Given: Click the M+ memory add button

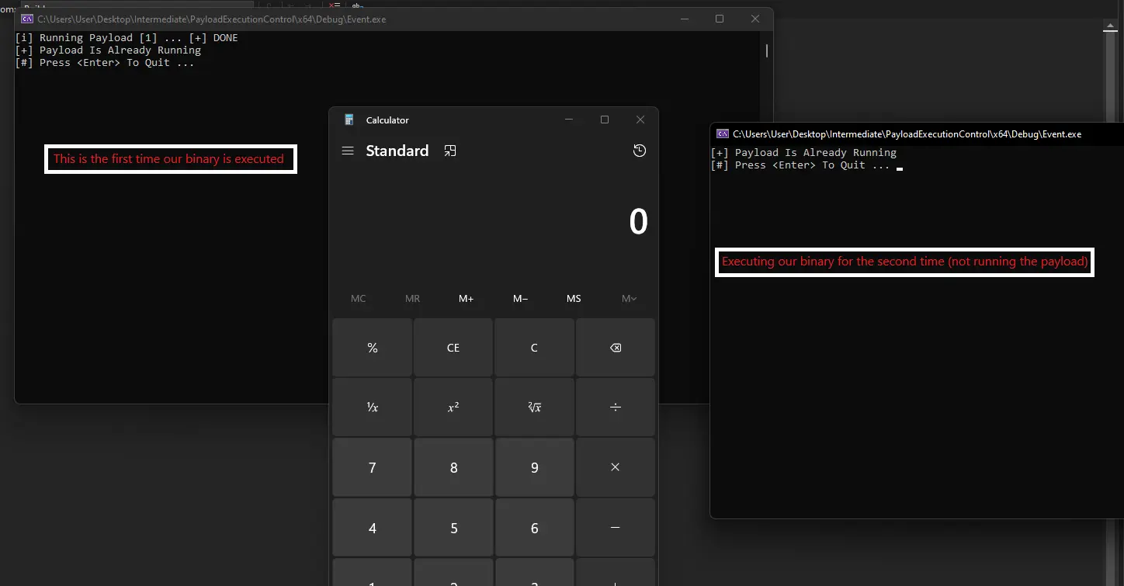Looking at the screenshot, I should pos(466,299).
